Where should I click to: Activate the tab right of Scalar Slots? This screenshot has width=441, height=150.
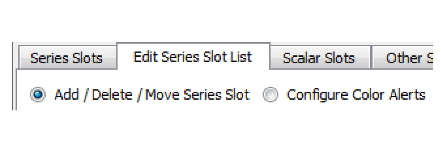point(403,58)
